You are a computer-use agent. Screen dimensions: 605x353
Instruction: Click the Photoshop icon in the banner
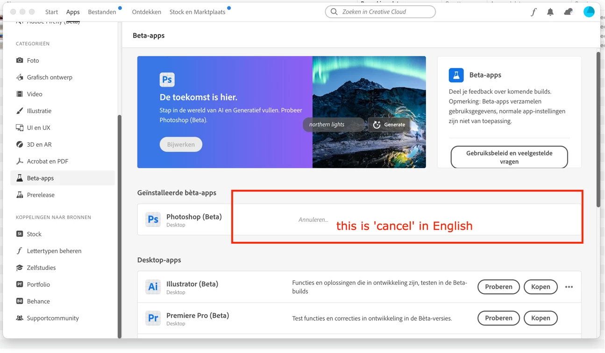pyautogui.click(x=167, y=79)
